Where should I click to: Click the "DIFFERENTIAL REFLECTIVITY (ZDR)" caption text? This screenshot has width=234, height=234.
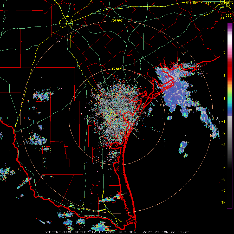81,232
